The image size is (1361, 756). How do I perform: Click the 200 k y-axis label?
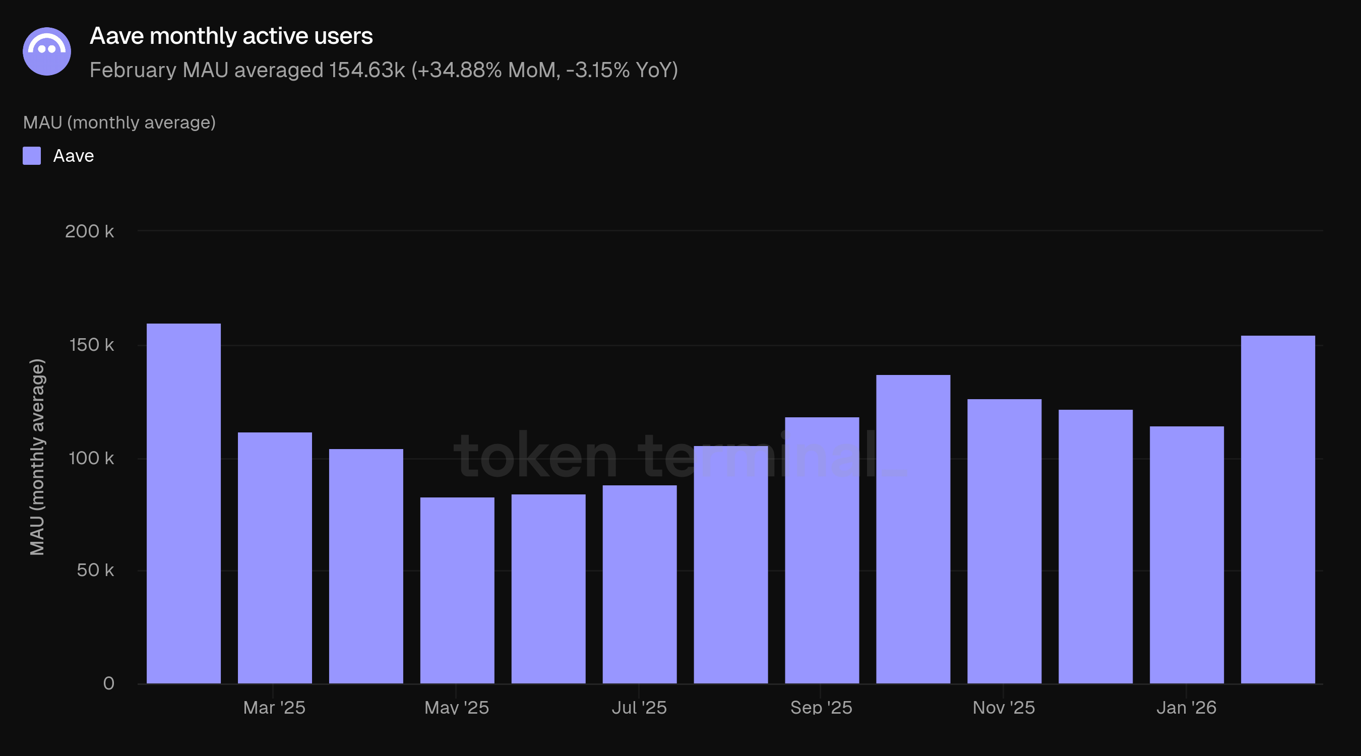point(89,231)
